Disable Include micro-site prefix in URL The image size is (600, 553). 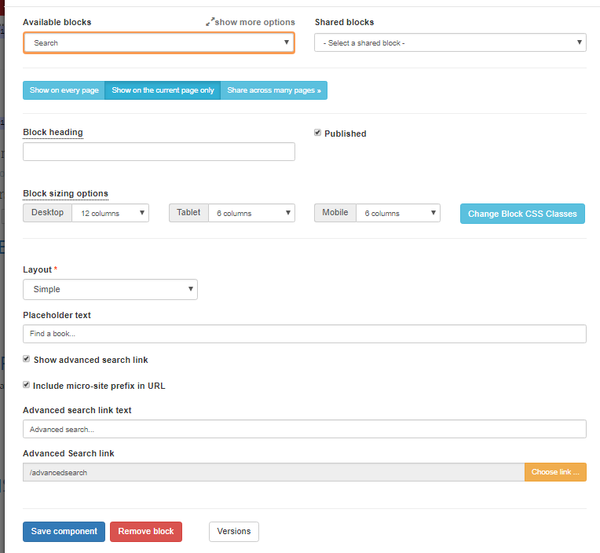point(27,385)
